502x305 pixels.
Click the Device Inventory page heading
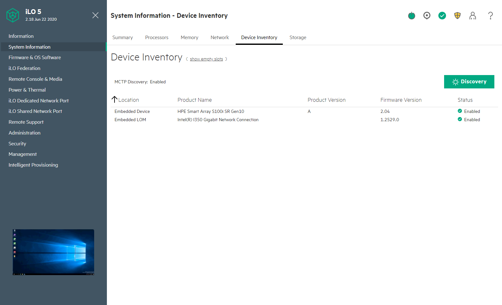coord(147,57)
